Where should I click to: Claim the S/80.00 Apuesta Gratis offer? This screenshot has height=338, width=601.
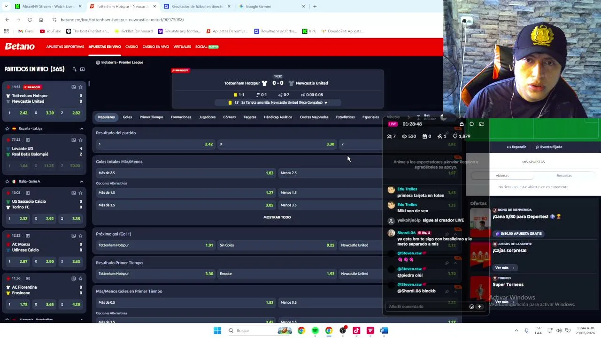519,233
